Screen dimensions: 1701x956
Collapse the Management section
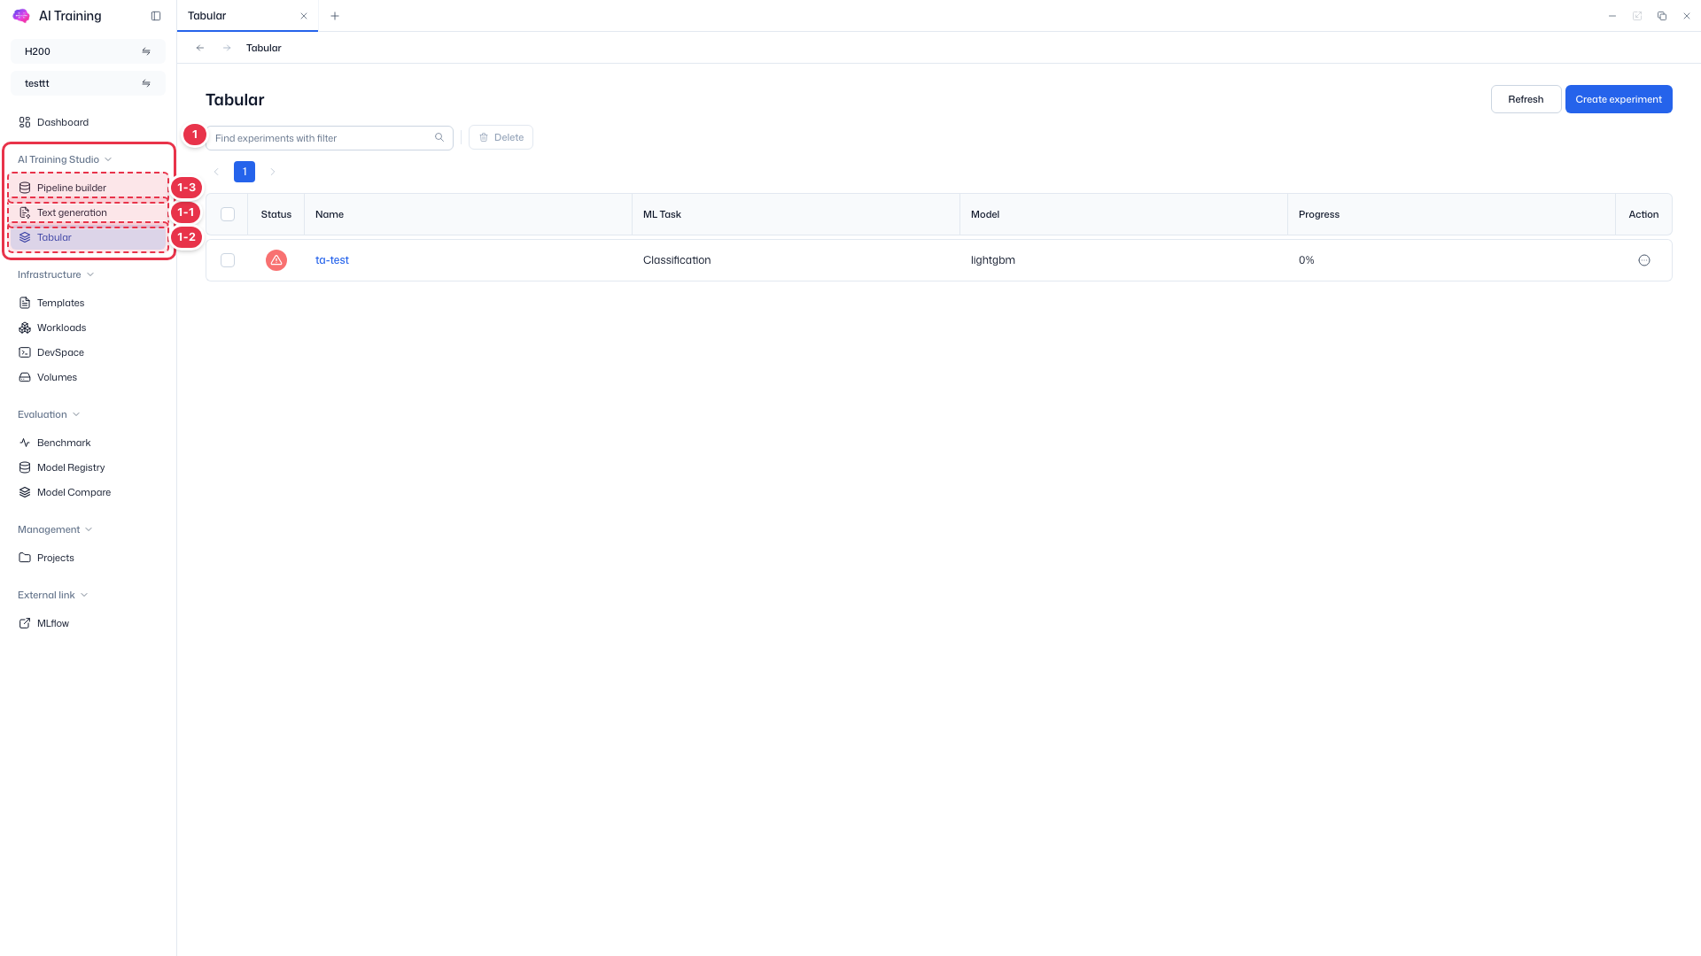[x=55, y=529]
